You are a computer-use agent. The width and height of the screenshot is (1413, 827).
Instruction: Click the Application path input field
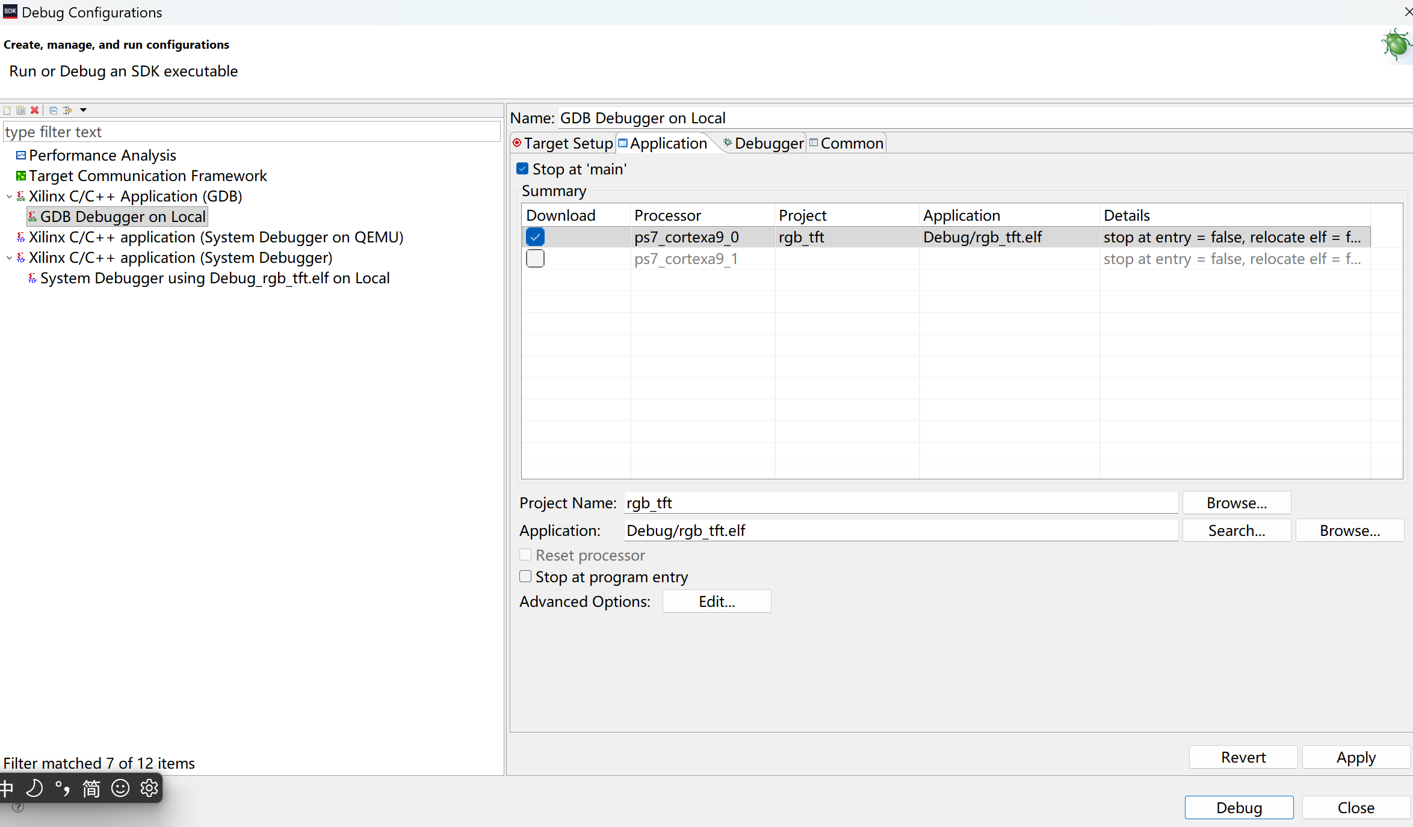pos(901,530)
